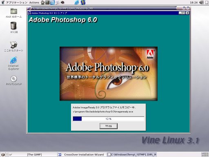Open the Actions menu in top panel
209x157 pixels.
coord(34,2)
